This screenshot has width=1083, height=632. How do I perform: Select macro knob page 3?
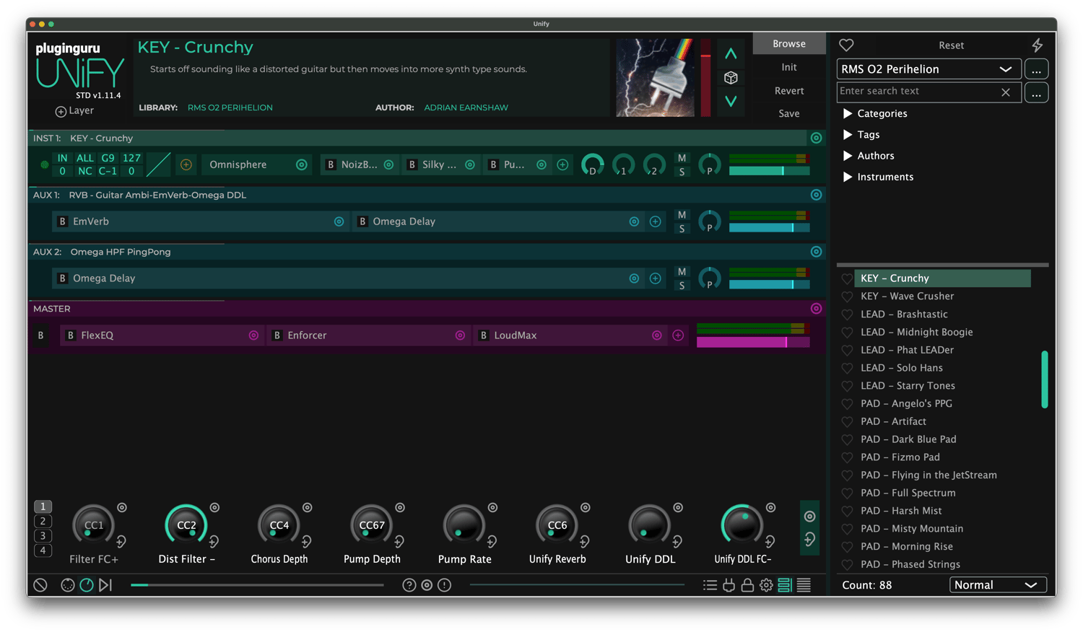(43, 536)
